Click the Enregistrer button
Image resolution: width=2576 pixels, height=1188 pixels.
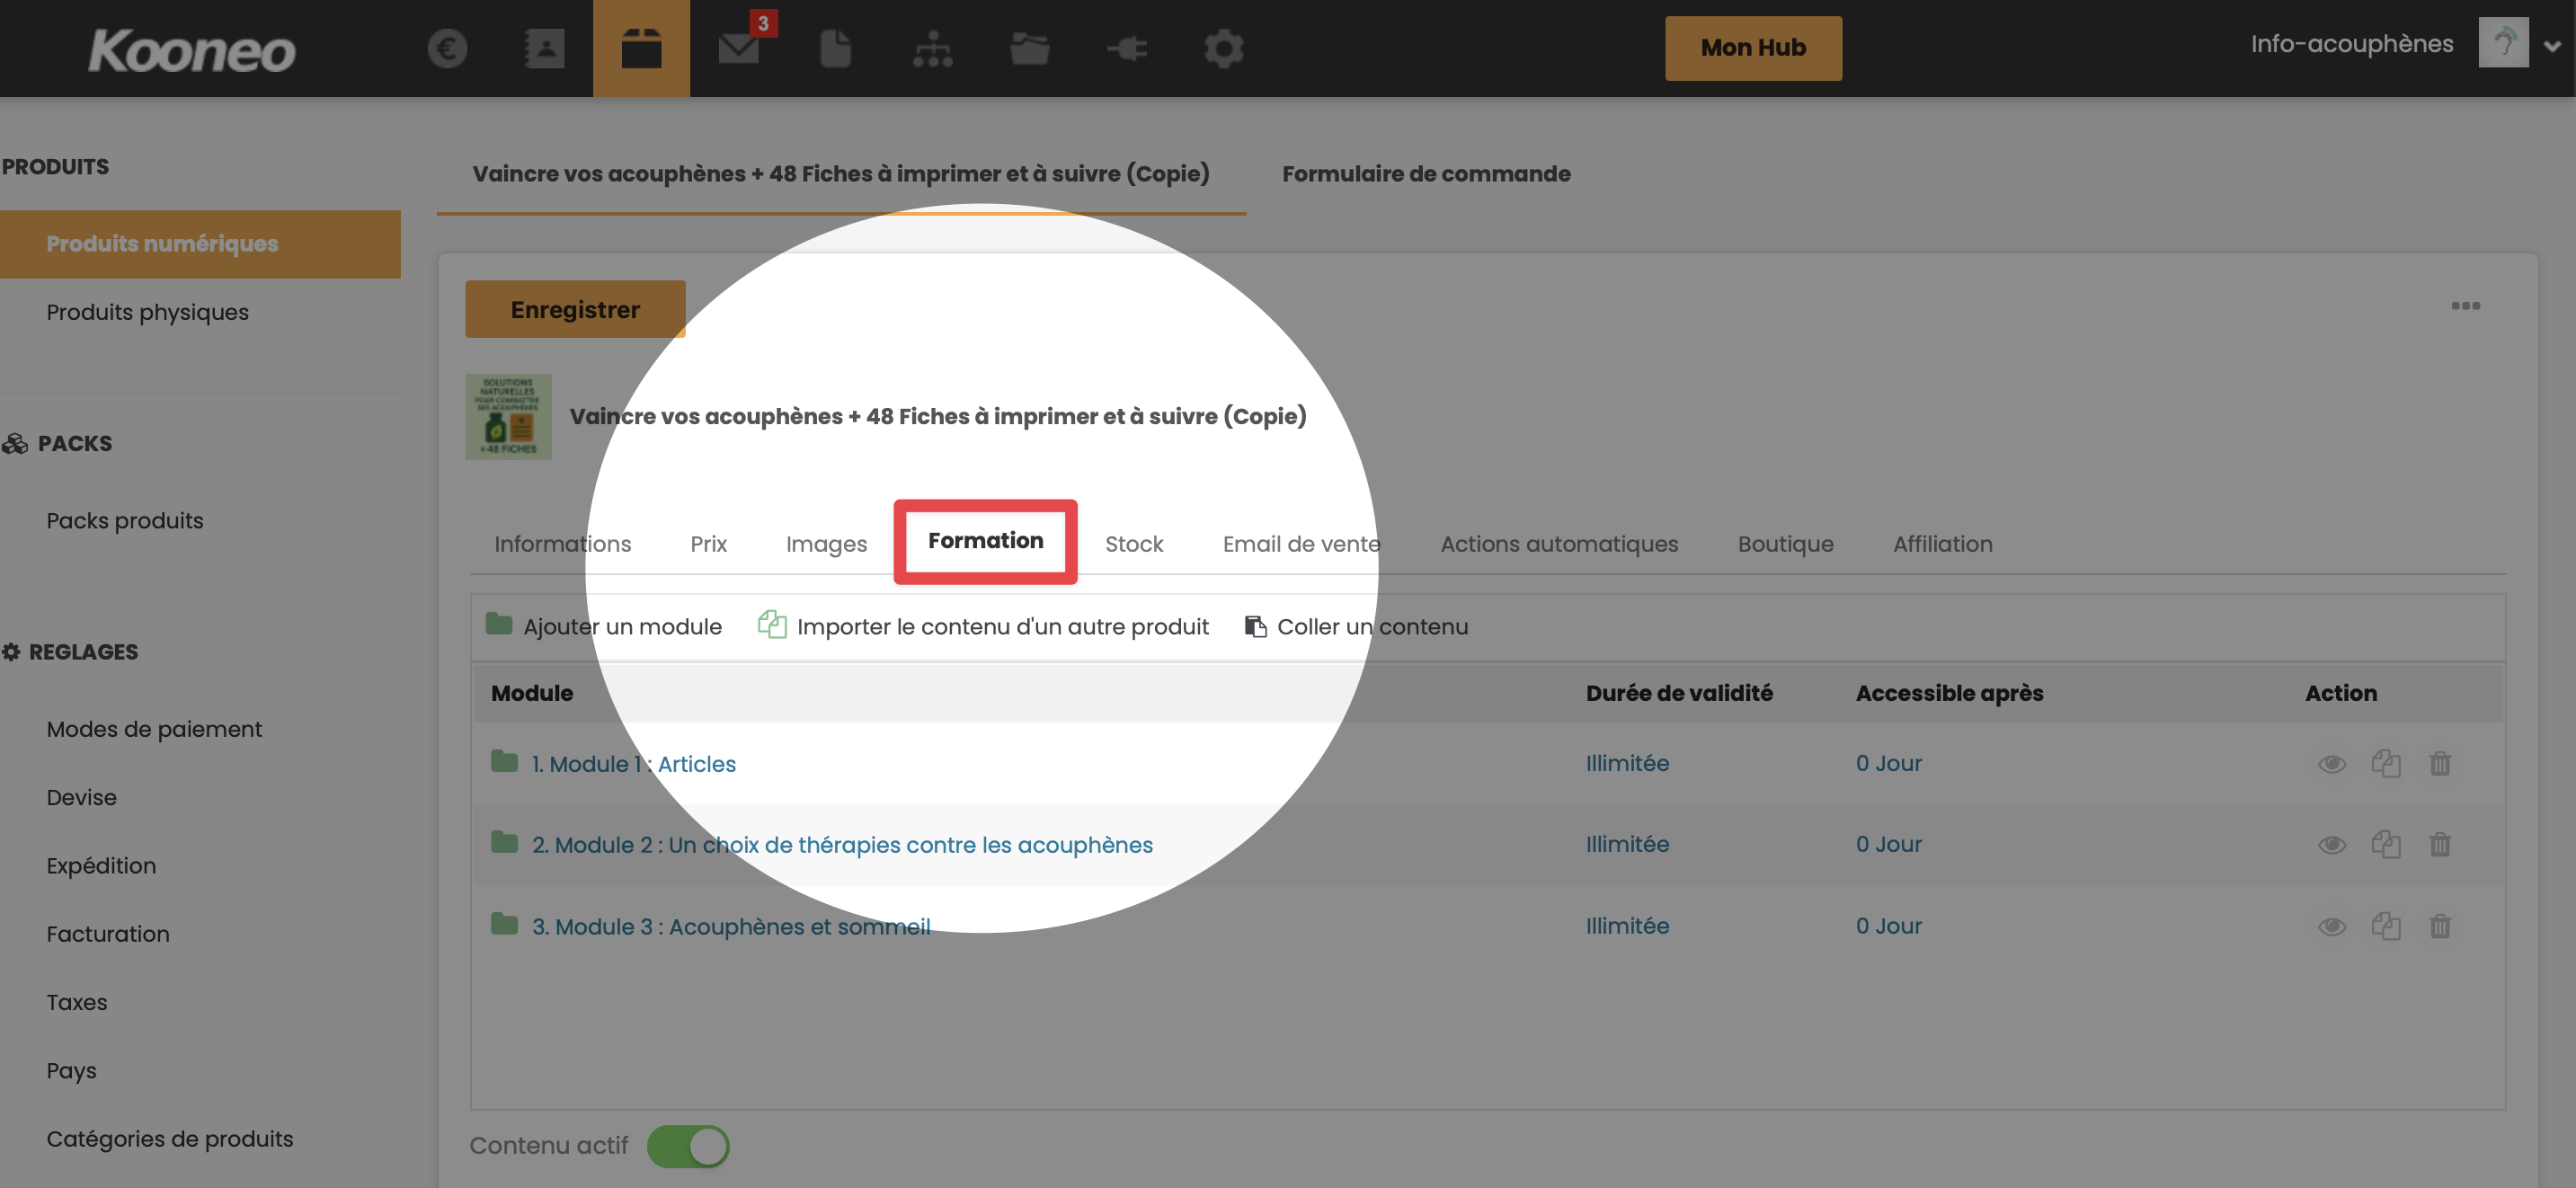pos(575,310)
